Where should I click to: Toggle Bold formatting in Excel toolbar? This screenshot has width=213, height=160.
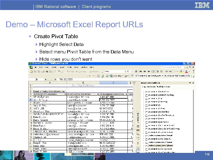(136, 71)
